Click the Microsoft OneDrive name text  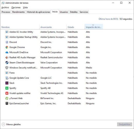19,52
